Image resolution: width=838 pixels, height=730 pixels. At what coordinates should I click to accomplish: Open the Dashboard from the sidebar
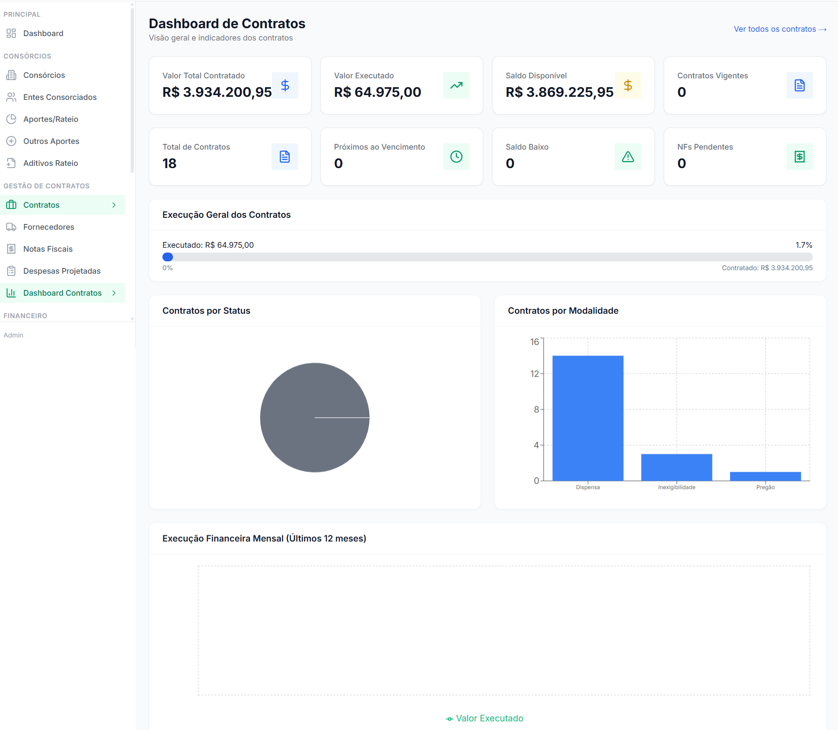pos(43,33)
